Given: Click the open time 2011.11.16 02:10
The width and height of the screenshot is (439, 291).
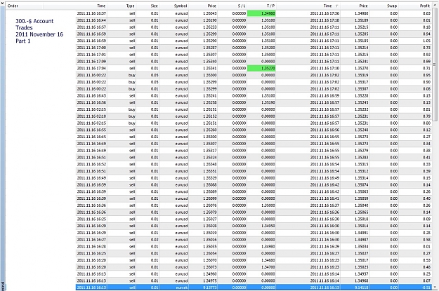Looking at the screenshot, I should [91, 116].
